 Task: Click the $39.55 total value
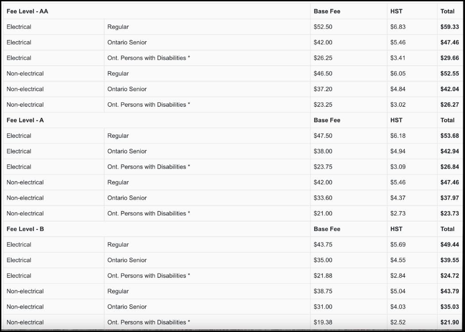tap(449, 260)
